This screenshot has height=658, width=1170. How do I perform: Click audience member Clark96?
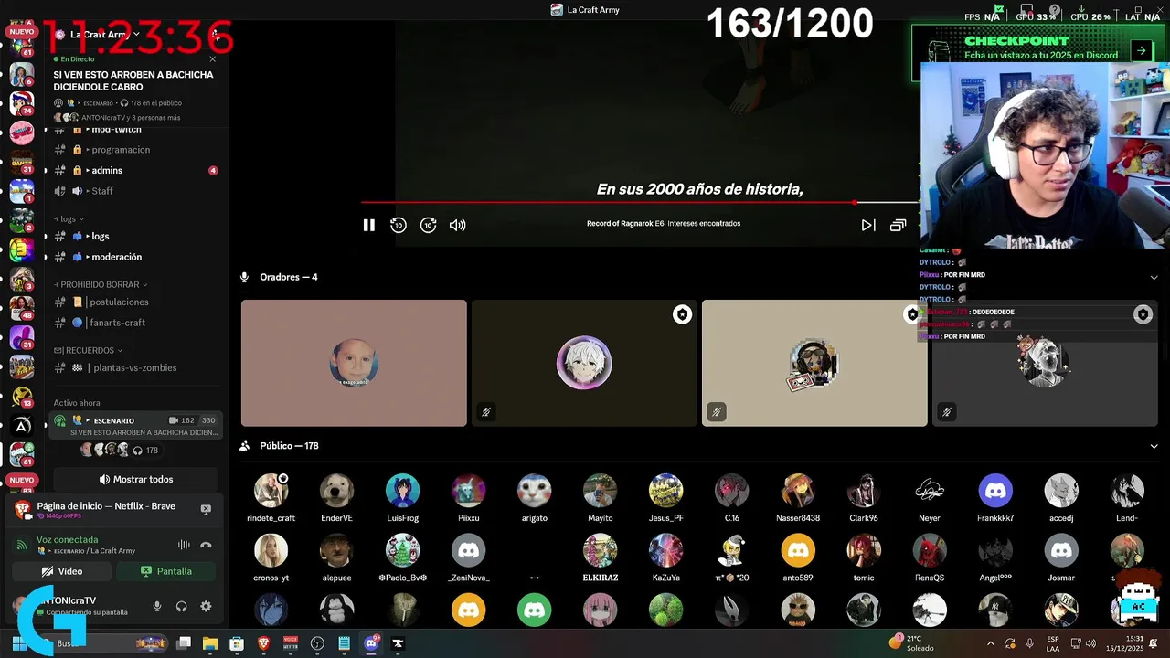(864, 498)
